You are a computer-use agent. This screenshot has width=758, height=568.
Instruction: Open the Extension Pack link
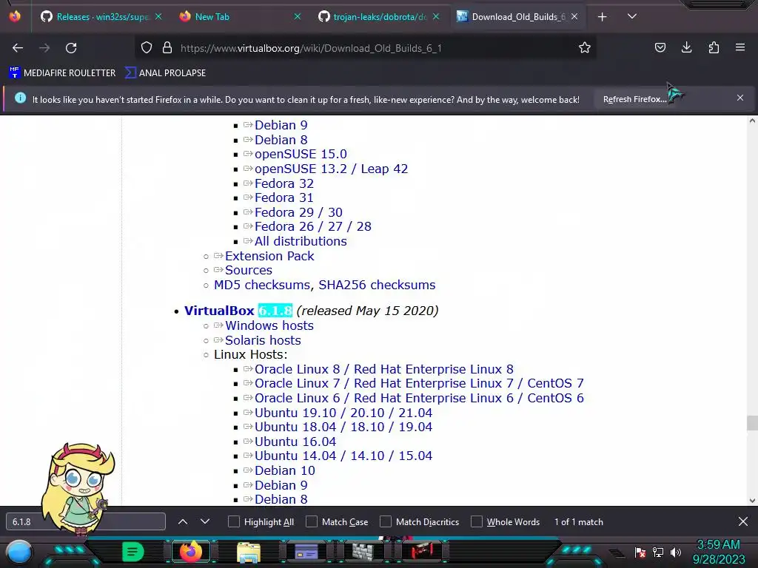point(269,256)
